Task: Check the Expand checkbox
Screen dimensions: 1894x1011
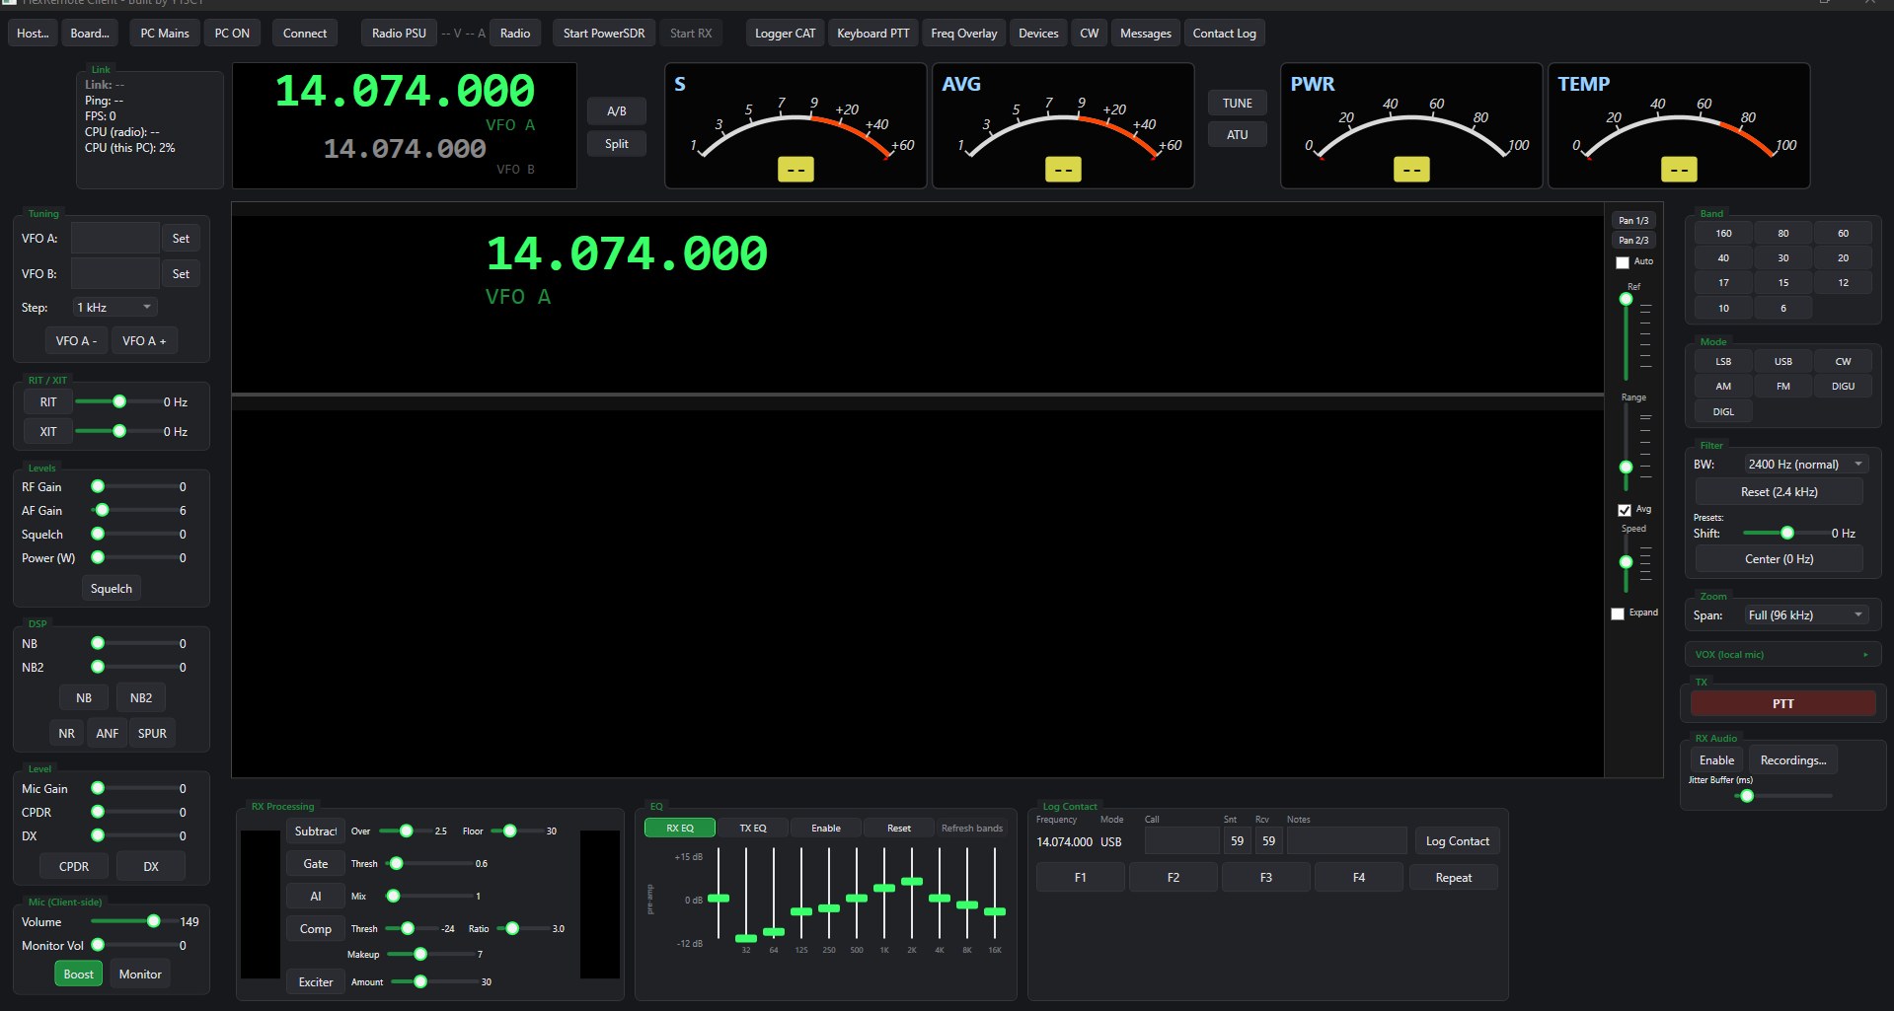Action: pyautogui.click(x=1618, y=614)
